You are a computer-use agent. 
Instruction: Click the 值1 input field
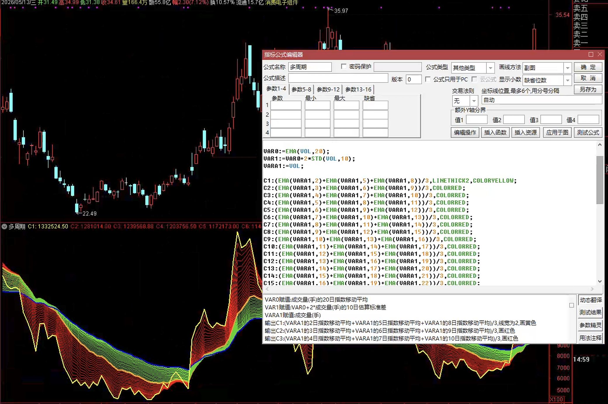(477, 120)
